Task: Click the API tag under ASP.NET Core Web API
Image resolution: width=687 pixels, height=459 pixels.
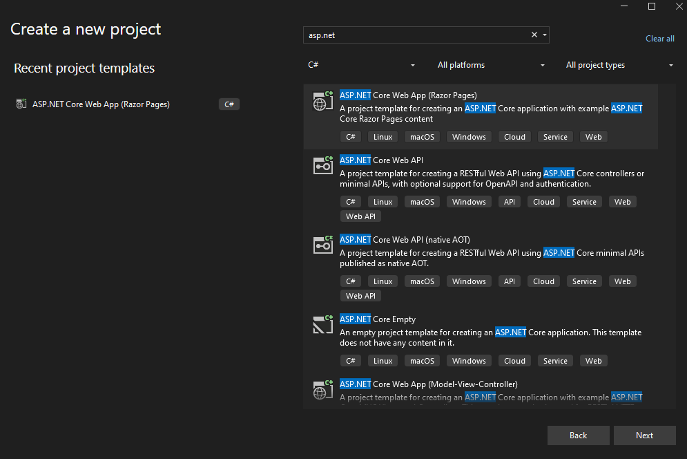Action: (510, 202)
